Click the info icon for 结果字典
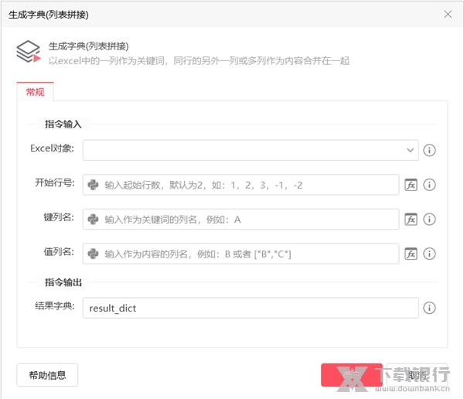 point(430,308)
